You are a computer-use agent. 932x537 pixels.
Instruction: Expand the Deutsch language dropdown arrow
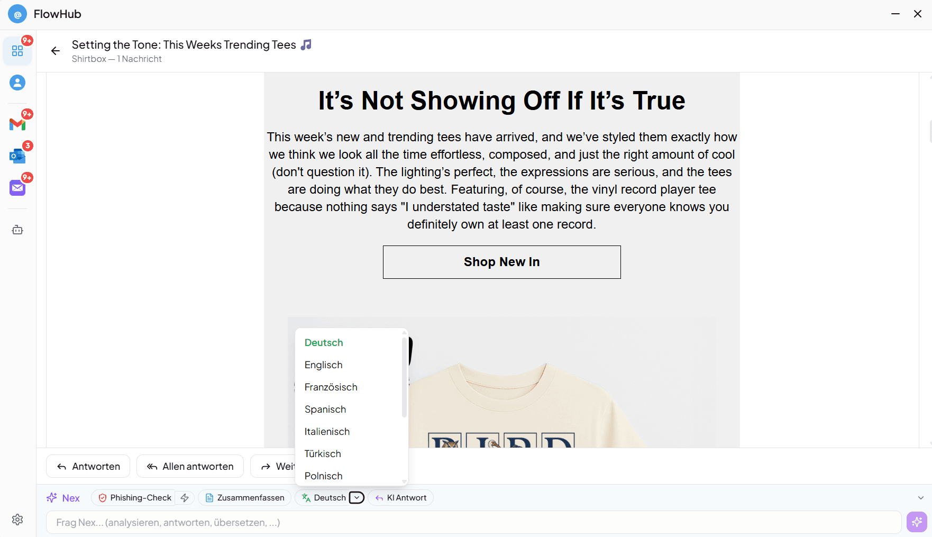click(x=357, y=498)
